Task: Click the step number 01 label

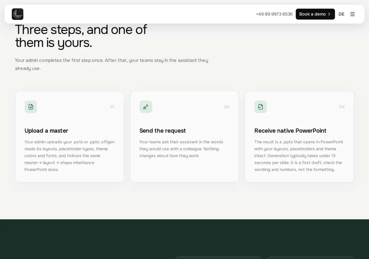Action: 112,107
